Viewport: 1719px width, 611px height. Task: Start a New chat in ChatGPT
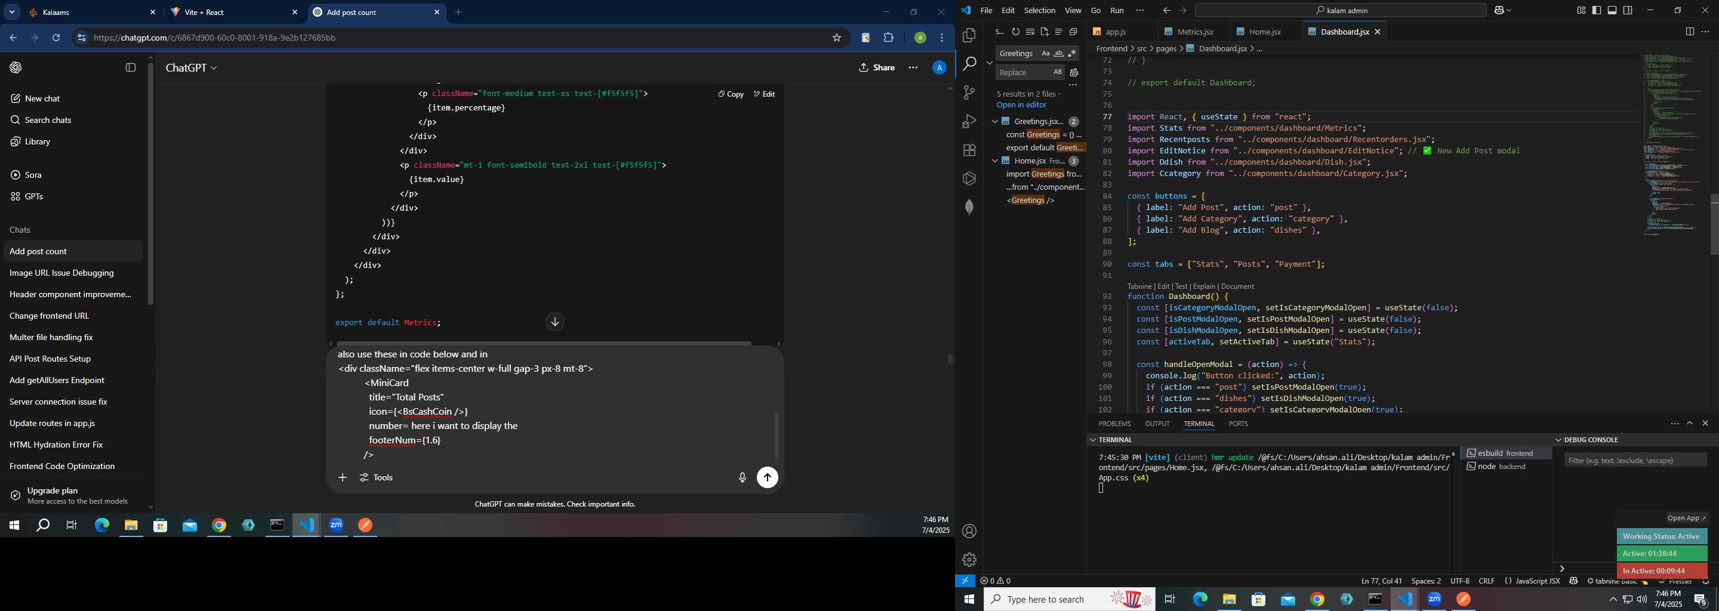35,98
